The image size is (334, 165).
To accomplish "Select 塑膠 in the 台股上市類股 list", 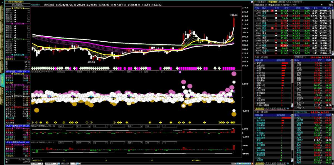I will point(258,63).
